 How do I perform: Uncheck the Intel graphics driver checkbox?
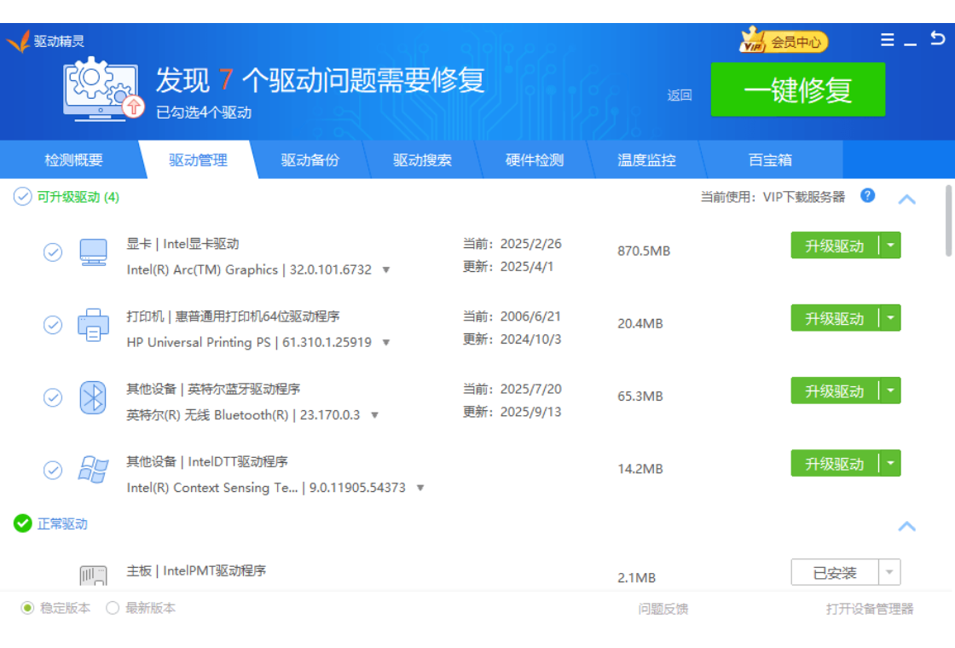click(x=53, y=252)
